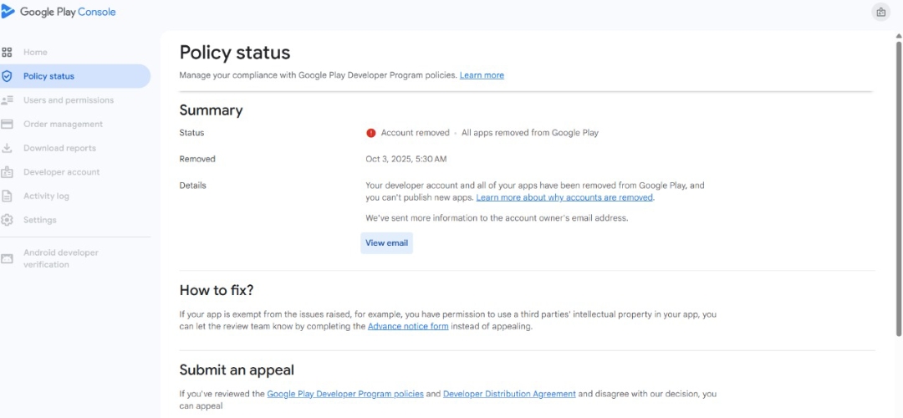
Task: Click the Android developer verification icon
Action: point(8,258)
